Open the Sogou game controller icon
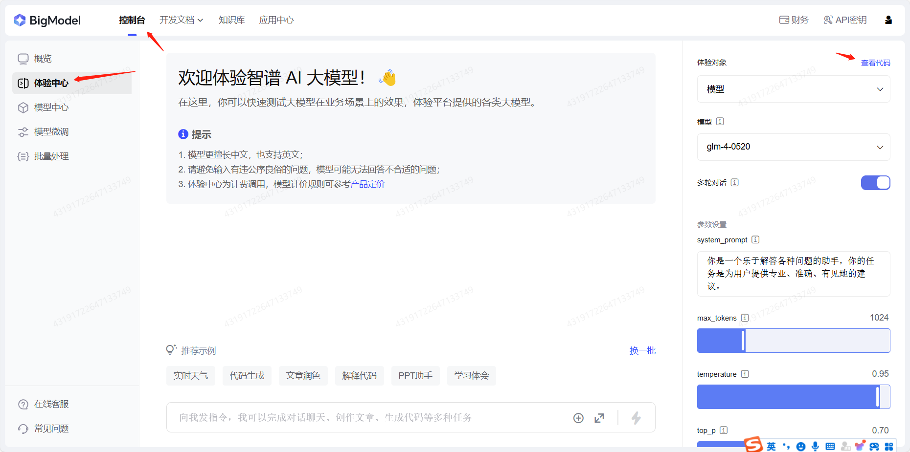Viewport: 910px width, 452px height. coord(874,446)
